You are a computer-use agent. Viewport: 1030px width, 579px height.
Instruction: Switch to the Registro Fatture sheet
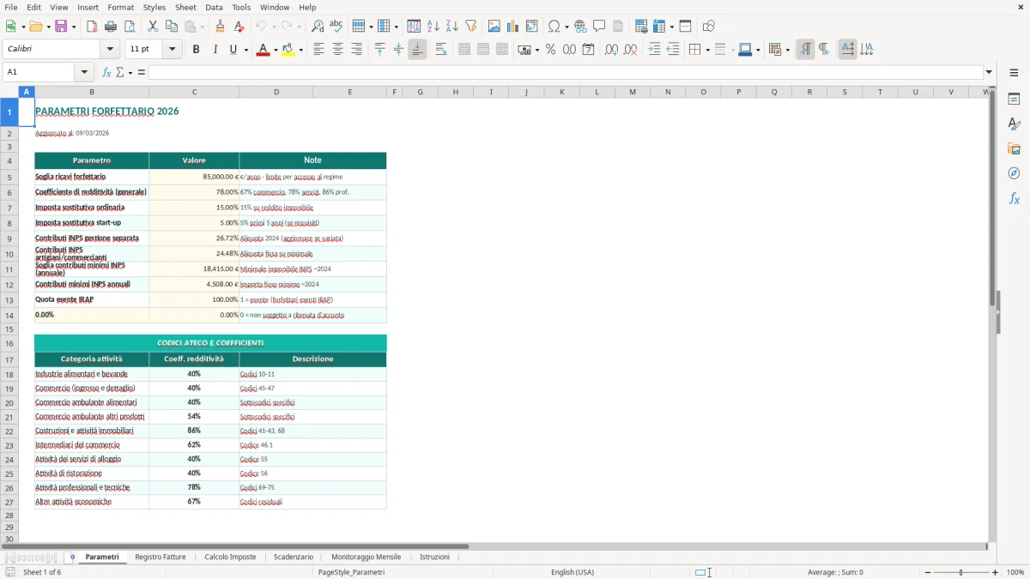click(x=161, y=557)
